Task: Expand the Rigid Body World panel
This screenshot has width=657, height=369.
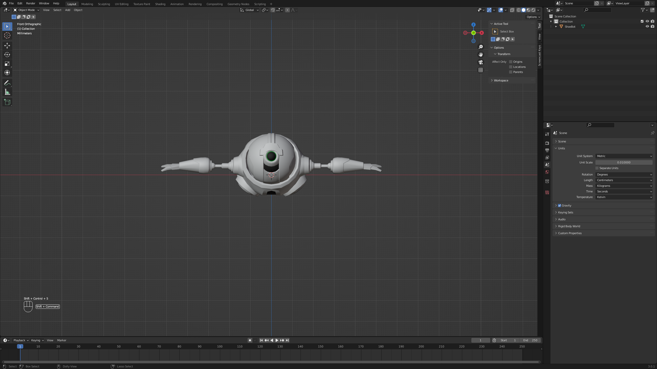Action: [x=569, y=226]
